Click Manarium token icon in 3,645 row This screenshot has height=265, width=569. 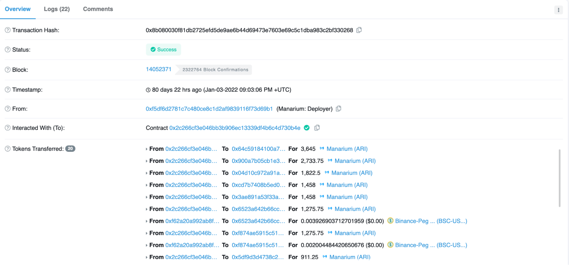coord(322,148)
